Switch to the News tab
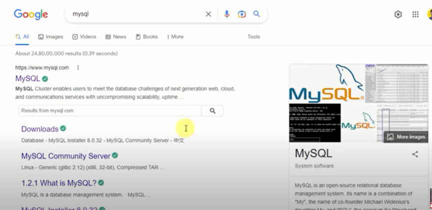This screenshot has height=210, width=432. click(x=116, y=36)
